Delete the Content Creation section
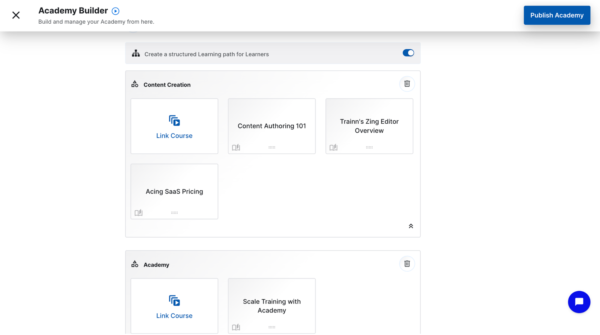Viewport: 600px width, 335px height. (x=407, y=84)
